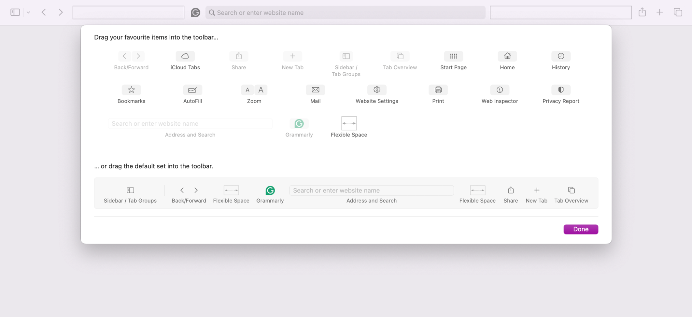This screenshot has width=692, height=317.
Task: Click the Search or enter website name field
Action: (x=345, y=12)
